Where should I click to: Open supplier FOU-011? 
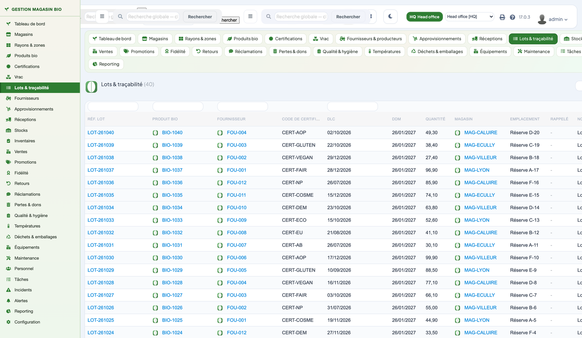point(237,195)
